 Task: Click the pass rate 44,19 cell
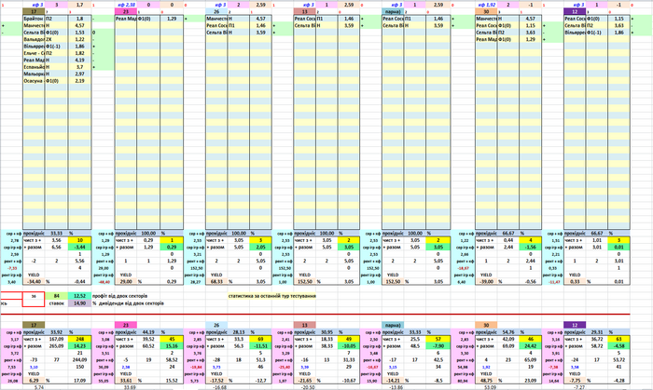148,332
